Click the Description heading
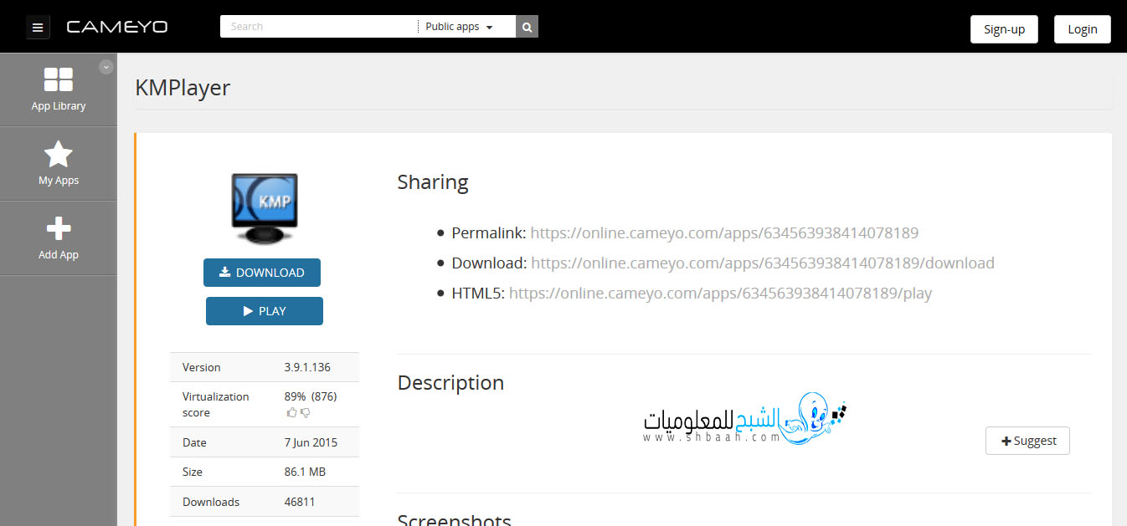 pyautogui.click(x=450, y=382)
